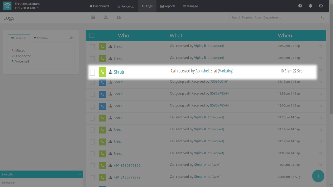This screenshot has width=333, height=187.
Task: Star the 01:52pm 22 Sep call log
Action: (x=321, y=46)
